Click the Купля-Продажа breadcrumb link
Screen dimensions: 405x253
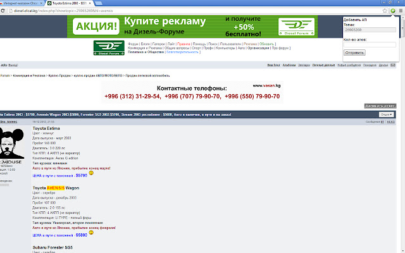(59, 76)
